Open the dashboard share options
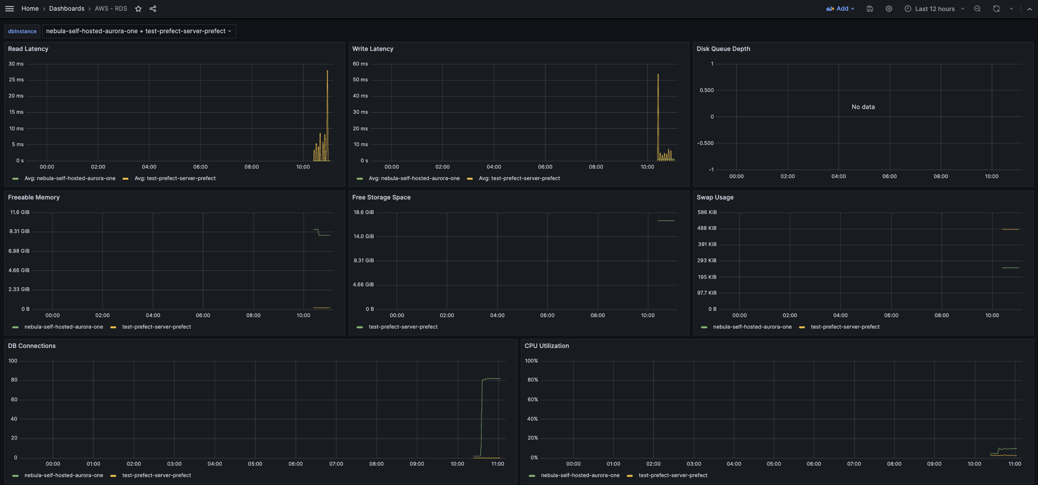This screenshot has height=485, width=1038. point(153,8)
